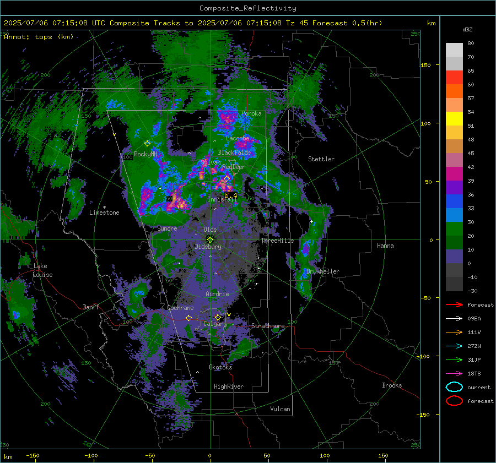Viewport: 496px width, 463px height.
Task: Click the 'Annot: tops (km)' label
Action: [x=39, y=37]
